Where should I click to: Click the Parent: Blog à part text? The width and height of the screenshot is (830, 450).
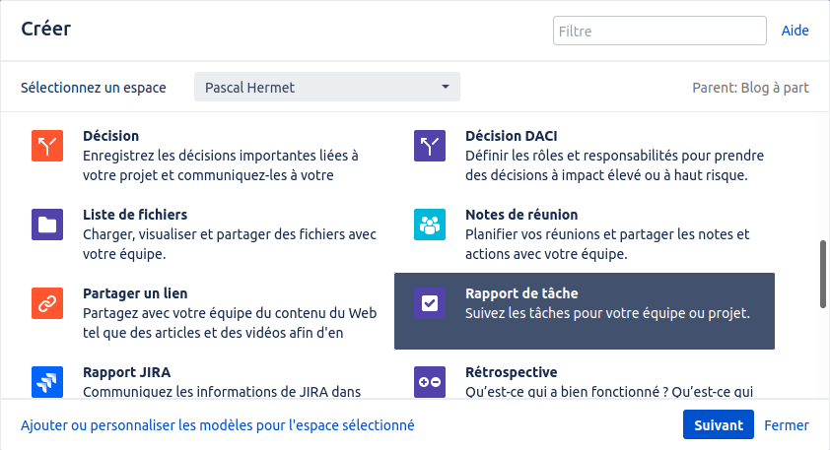click(x=750, y=88)
